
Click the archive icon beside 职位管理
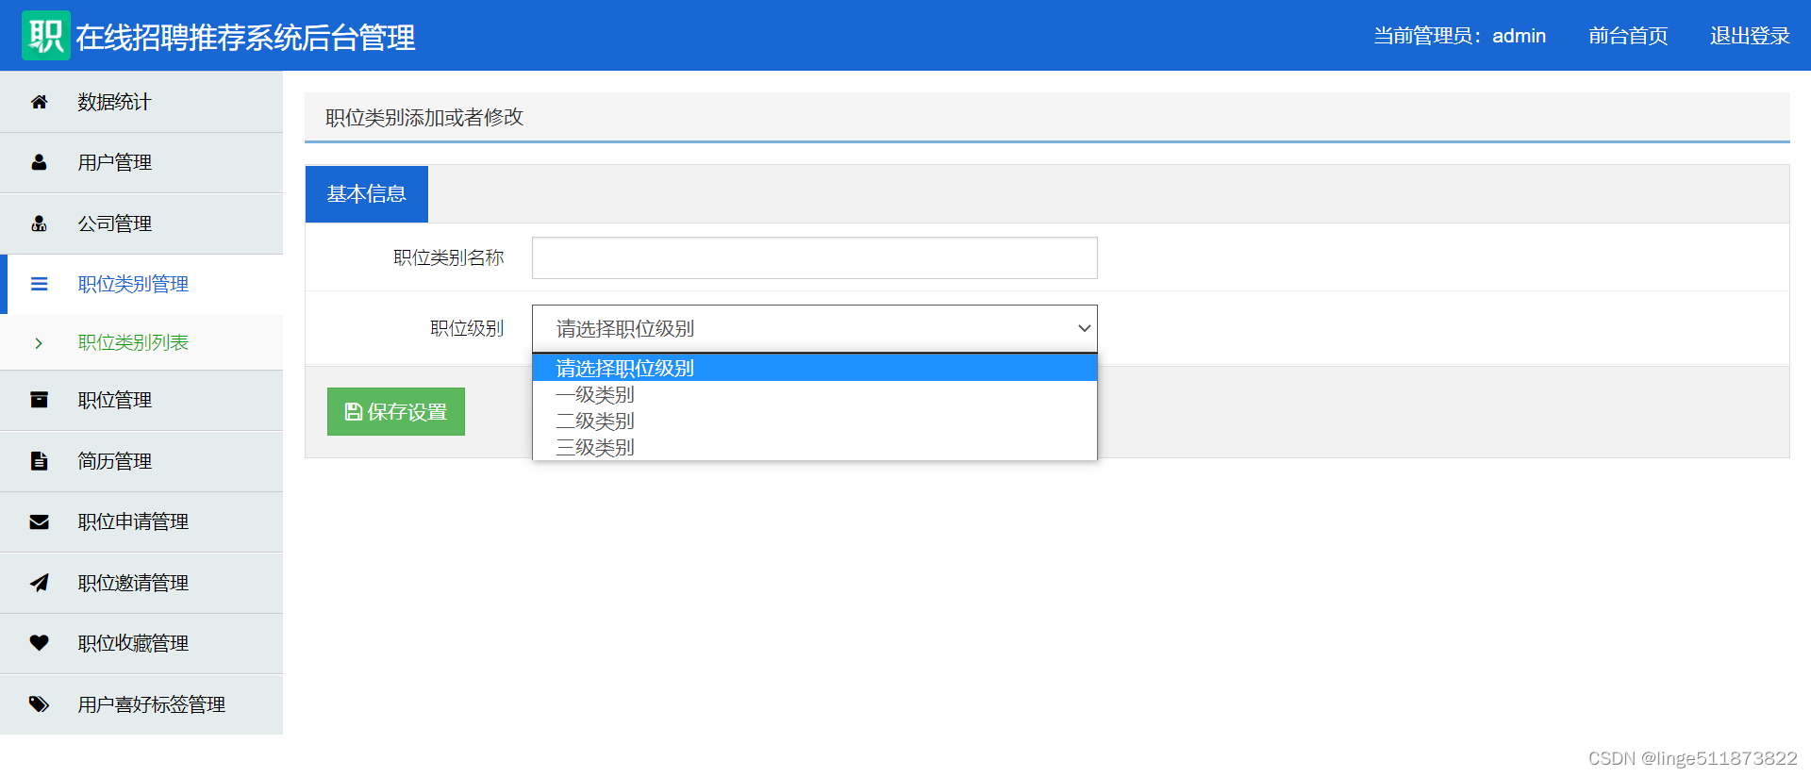[39, 400]
